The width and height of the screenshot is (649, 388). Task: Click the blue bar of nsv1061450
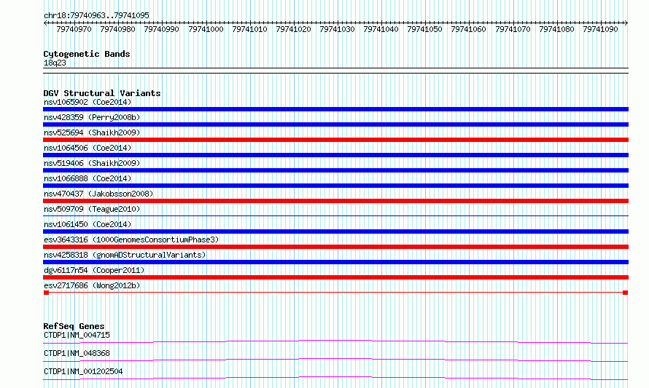pyautogui.click(x=335, y=231)
